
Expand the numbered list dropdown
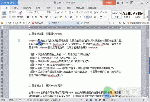(x=84, y=13)
